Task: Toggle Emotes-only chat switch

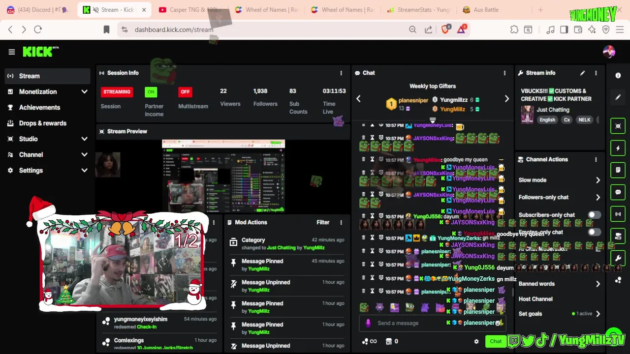Action: point(594,232)
